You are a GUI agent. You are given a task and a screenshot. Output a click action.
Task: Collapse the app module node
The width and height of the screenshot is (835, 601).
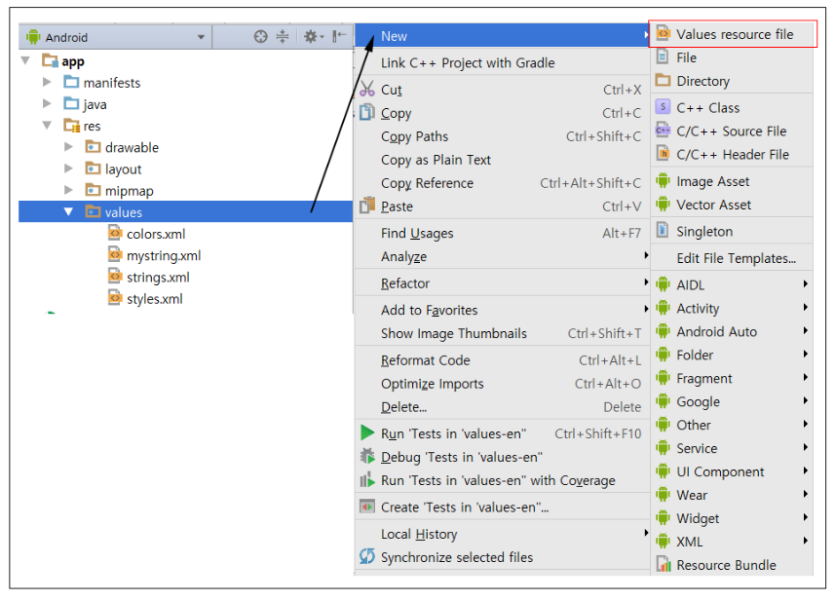pos(25,60)
